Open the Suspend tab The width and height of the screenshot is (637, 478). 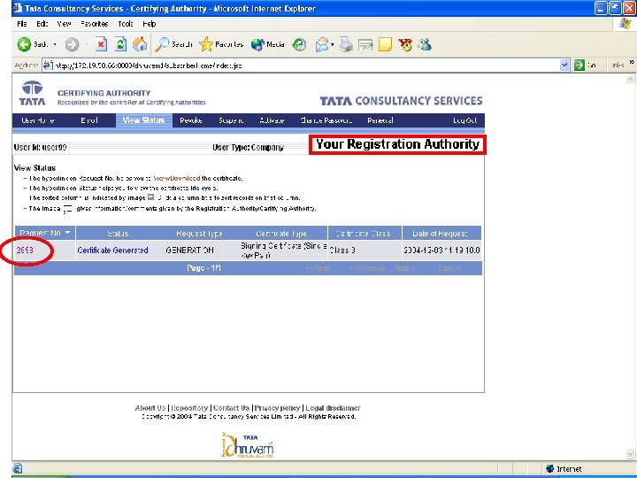tap(231, 120)
